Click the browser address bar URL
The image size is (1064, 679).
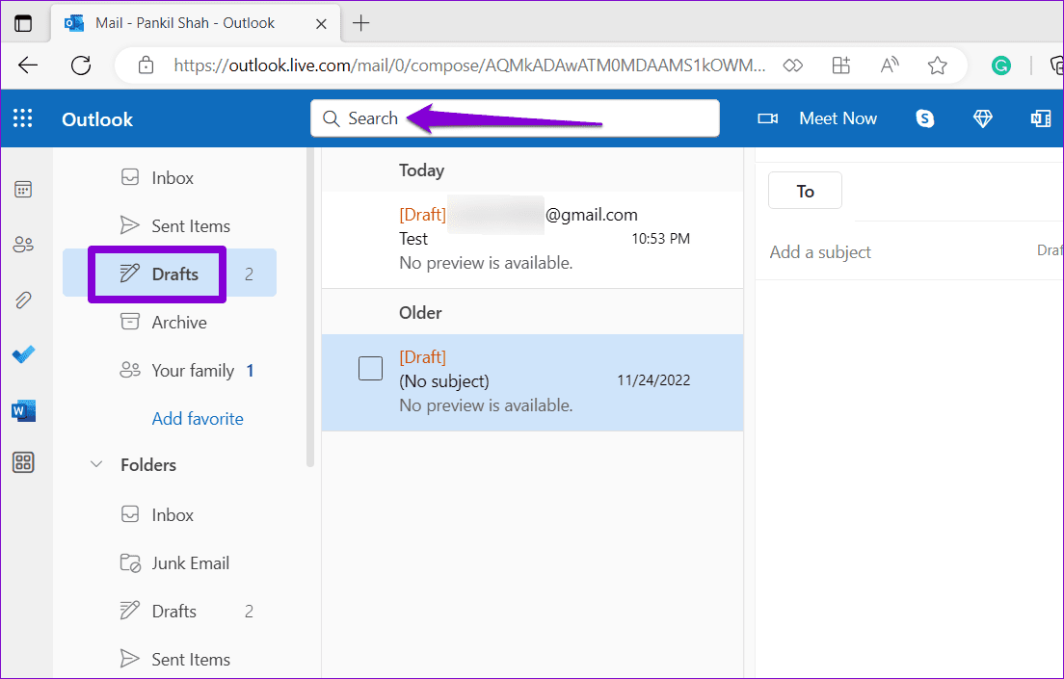(469, 65)
